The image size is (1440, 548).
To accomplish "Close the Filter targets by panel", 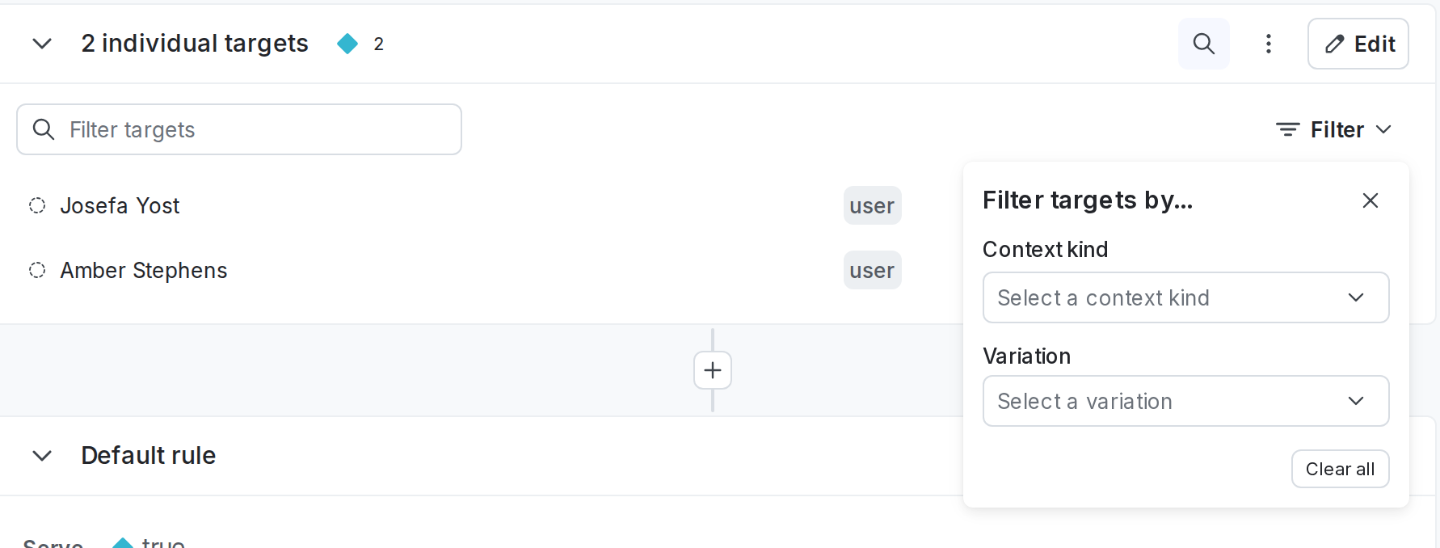I will click(1371, 200).
